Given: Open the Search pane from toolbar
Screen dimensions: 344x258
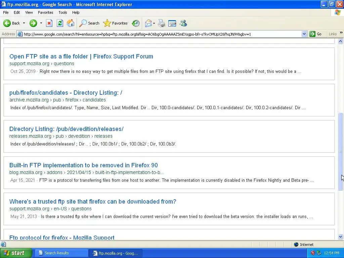Looking at the screenshot, I should [89, 23].
